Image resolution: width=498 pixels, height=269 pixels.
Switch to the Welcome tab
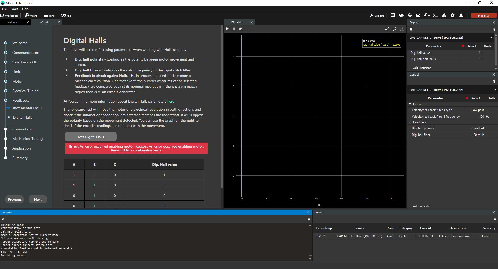13,23
